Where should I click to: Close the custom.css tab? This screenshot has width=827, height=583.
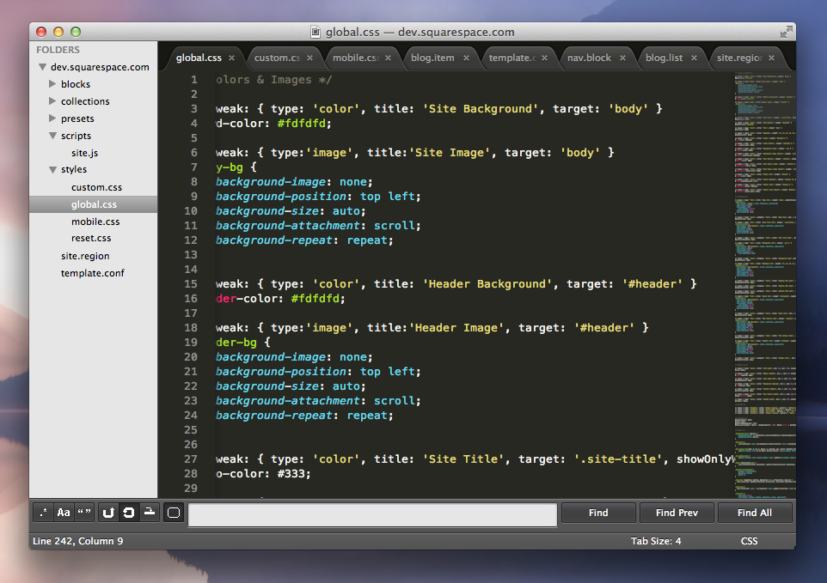click(x=309, y=58)
